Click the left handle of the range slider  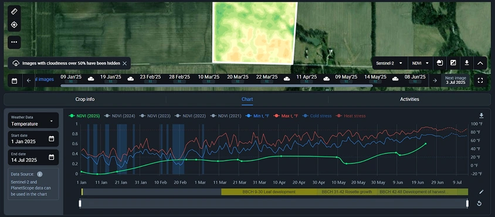tap(80, 204)
